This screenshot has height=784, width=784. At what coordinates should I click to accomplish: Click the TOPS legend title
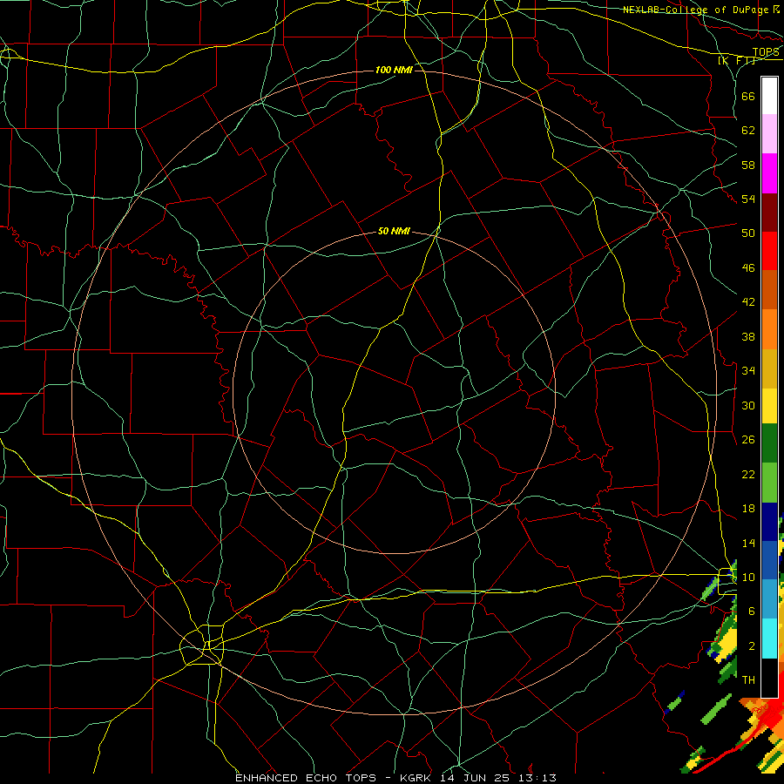(766, 51)
